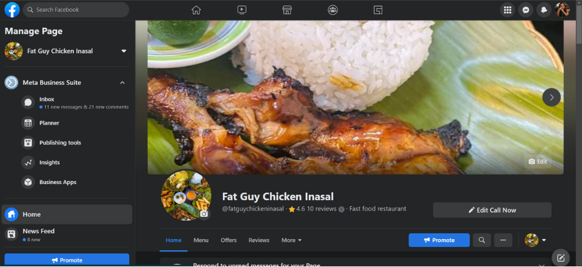Open the page selector dropdown arrow

[x=124, y=51]
